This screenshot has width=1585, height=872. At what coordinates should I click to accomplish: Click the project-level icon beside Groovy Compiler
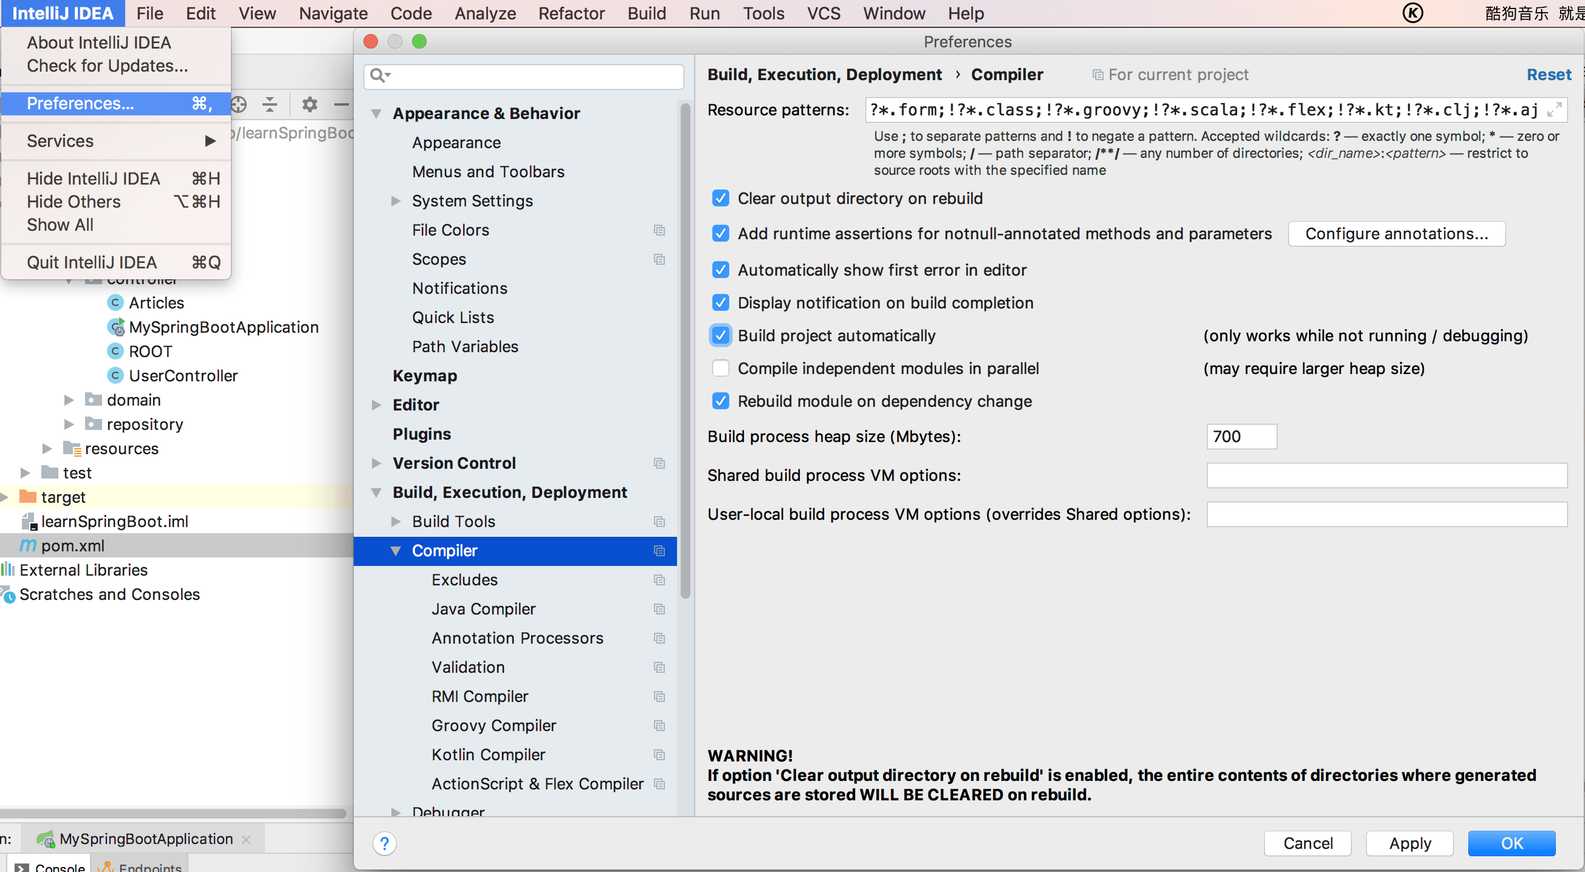point(659,726)
